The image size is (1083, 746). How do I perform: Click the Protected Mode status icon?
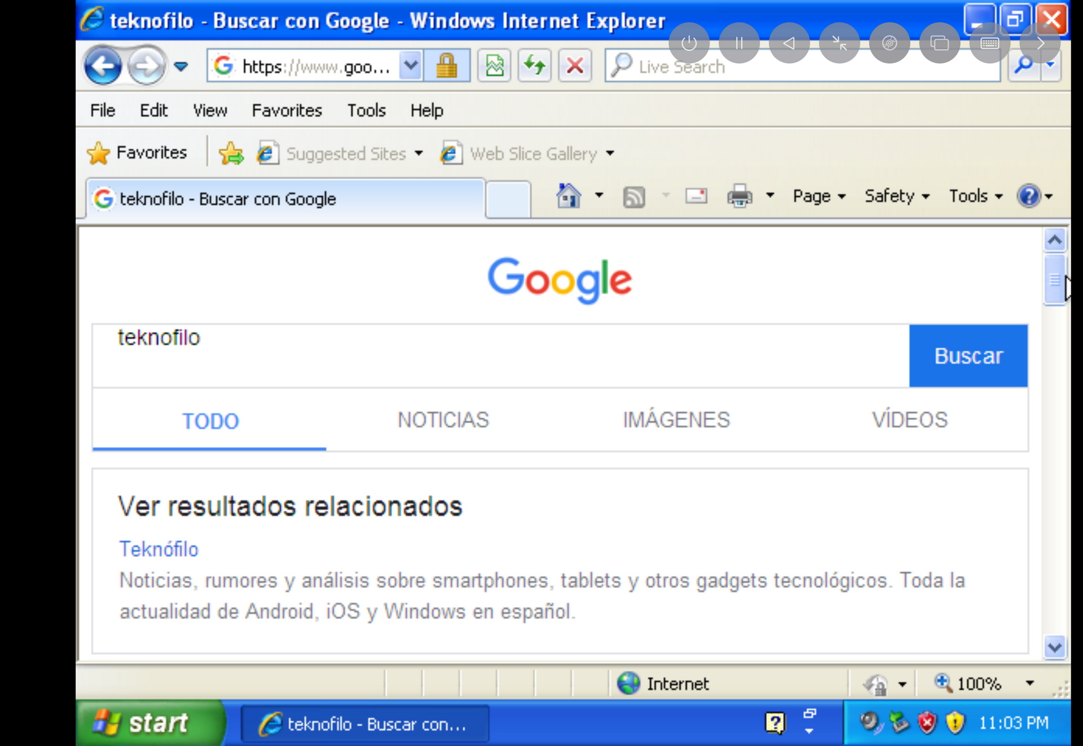click(875, 684)
